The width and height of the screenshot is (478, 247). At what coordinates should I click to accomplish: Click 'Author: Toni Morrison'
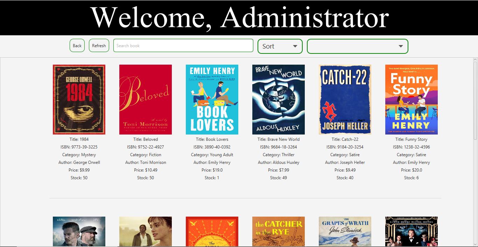point(146,162)
